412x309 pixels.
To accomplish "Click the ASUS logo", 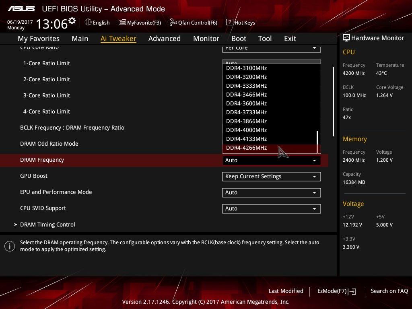I will point(21,9).
